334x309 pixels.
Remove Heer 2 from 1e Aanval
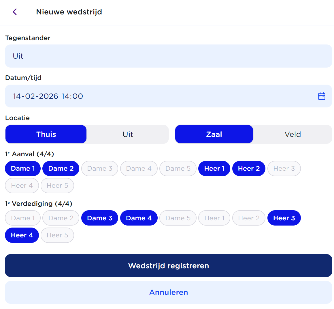(x=249, y=168)
